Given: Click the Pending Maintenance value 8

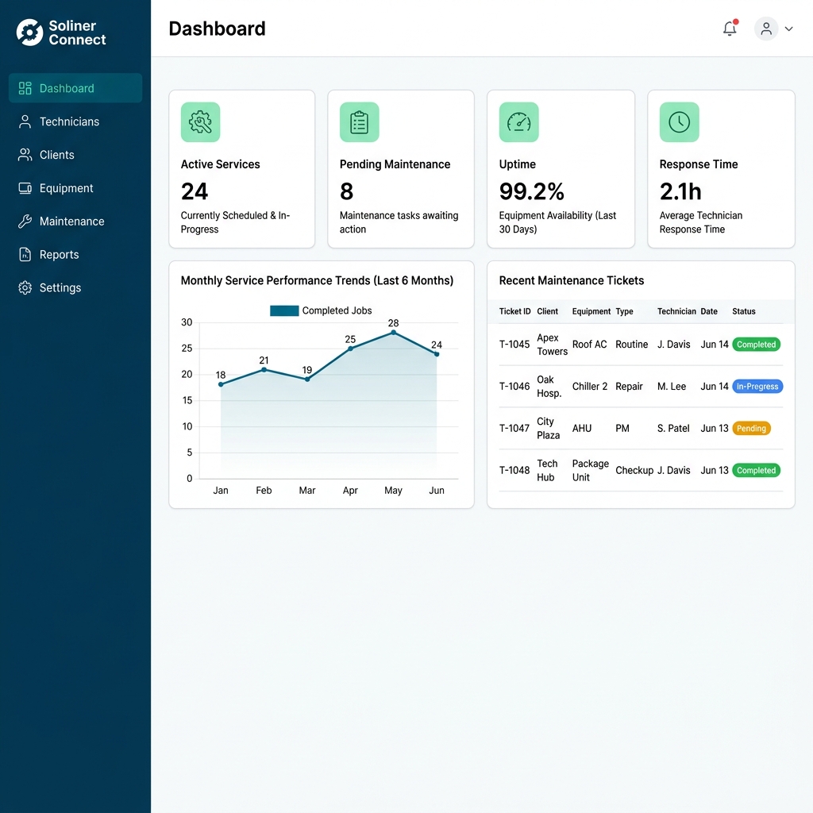Looking at the screenshot, I should click(346, 191).
